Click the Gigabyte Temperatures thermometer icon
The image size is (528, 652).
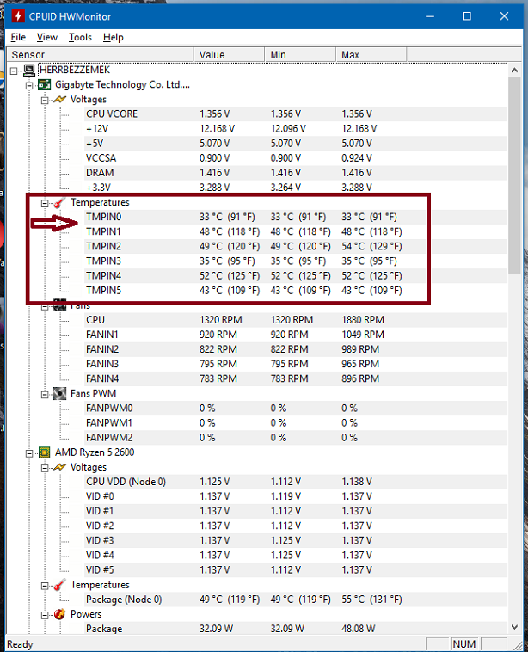pos(60,202)
